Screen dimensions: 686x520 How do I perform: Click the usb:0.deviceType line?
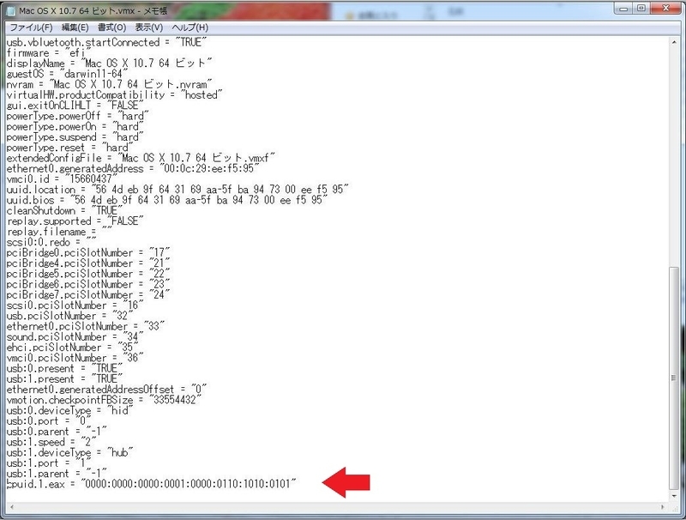click(70, 410)
